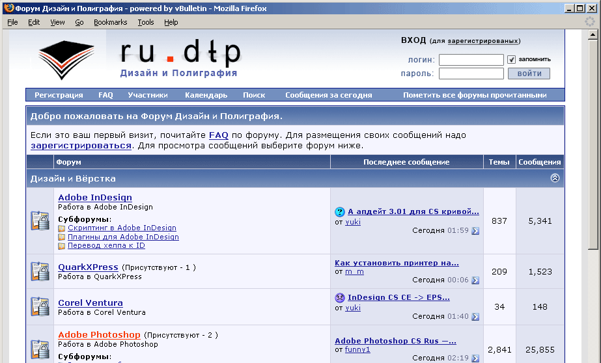Click the войти login button
This screenshot has height=363, width=601.
click(529, 74)
